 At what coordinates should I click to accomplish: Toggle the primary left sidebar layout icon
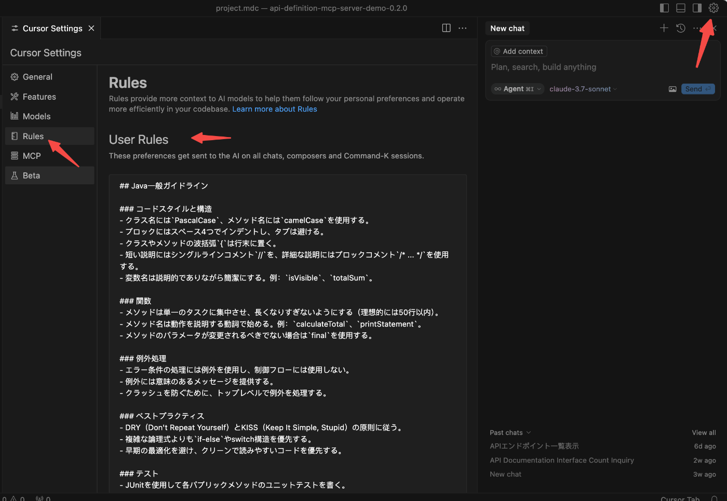coord(664,8)
